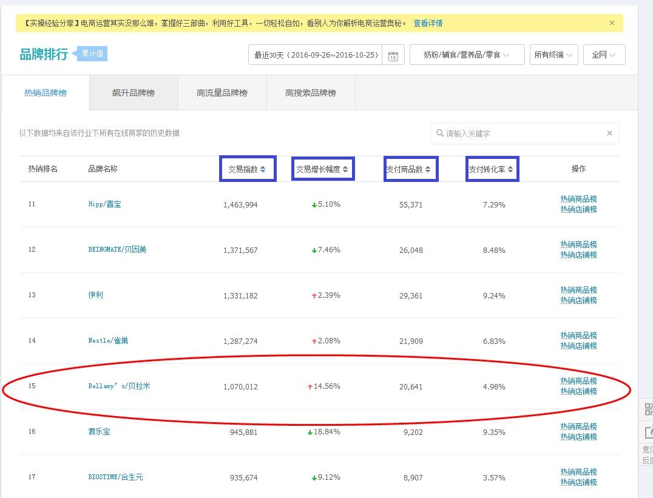The width and height of the screenshot is (653, 498).
Task: Close the yellow notification banner
Action: 612,23
